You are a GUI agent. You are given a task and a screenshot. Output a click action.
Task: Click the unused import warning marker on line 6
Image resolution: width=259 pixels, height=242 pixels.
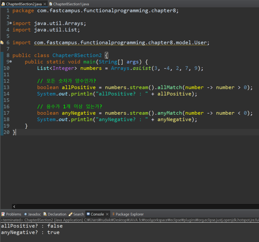click(2, 43)
